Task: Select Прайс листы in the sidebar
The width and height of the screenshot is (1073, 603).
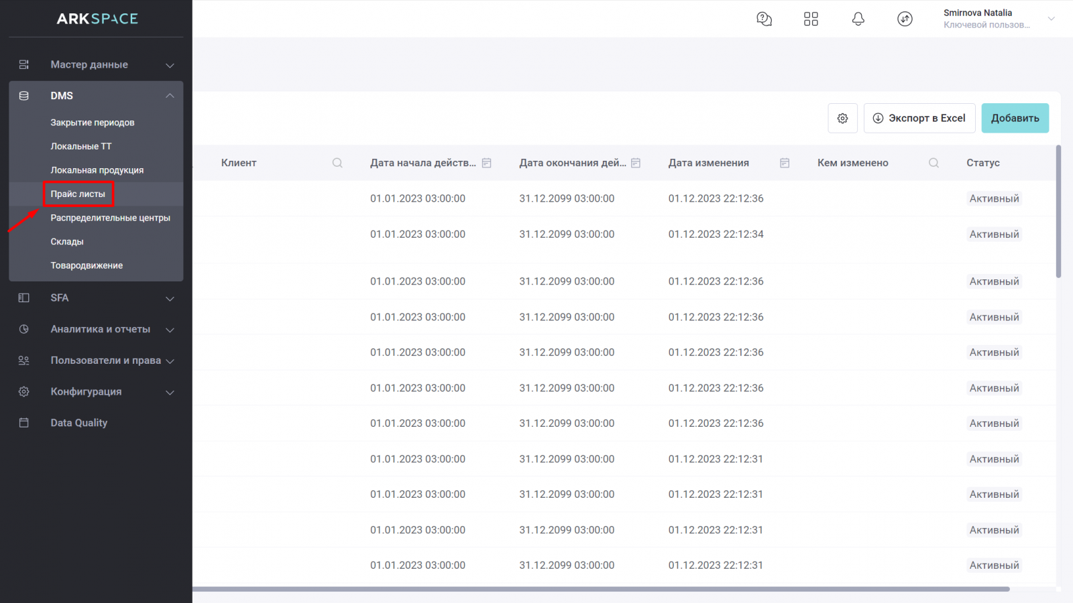Action: point(78,194)
